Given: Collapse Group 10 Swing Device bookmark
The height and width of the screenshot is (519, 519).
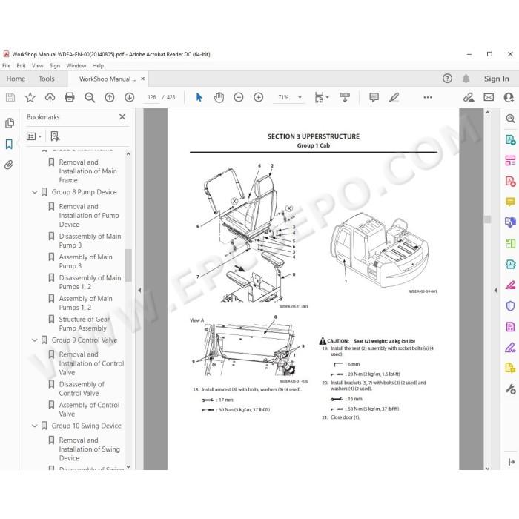Looking at the screenshot, I should pyautogui.click(x=34, y=426).
